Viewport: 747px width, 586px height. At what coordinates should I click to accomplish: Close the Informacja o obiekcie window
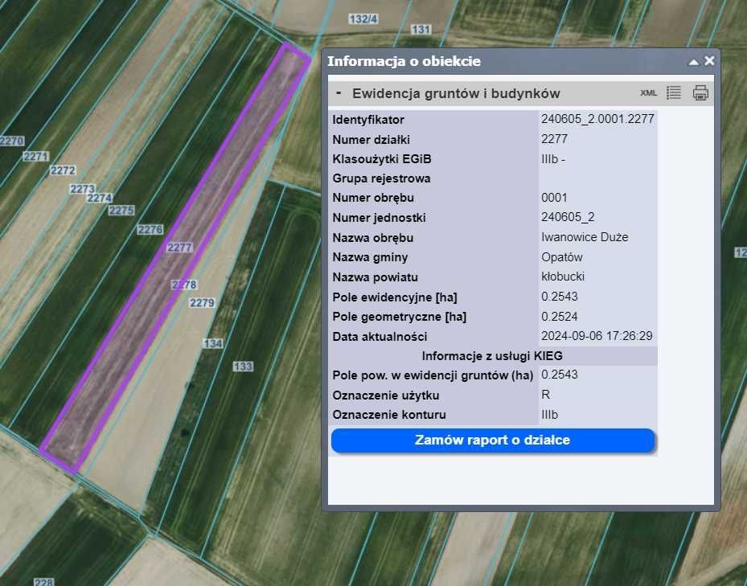click(709, 60)
